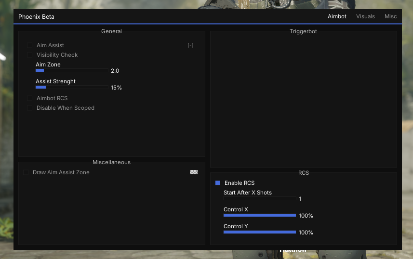413x259 pixels.
Task: Enable the Visibility Check checkbox
Action: click(30, 55)
